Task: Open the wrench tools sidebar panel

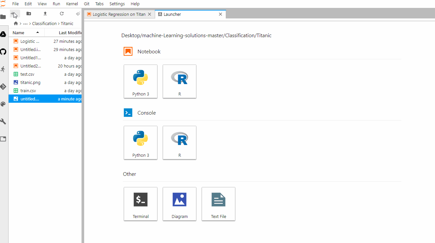Action: click(3, 121)
